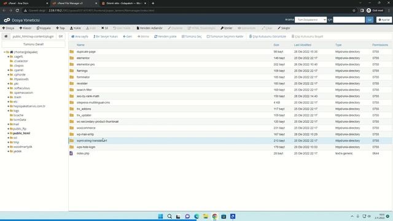Click the Dosya (new file) toolbar button
Viewport: 393px width, 221px height.
coord(8,28)
